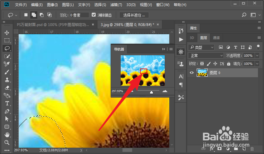264x154 pixels.
Task: Open the Paragraph panel icon
Action: (181, 85)
